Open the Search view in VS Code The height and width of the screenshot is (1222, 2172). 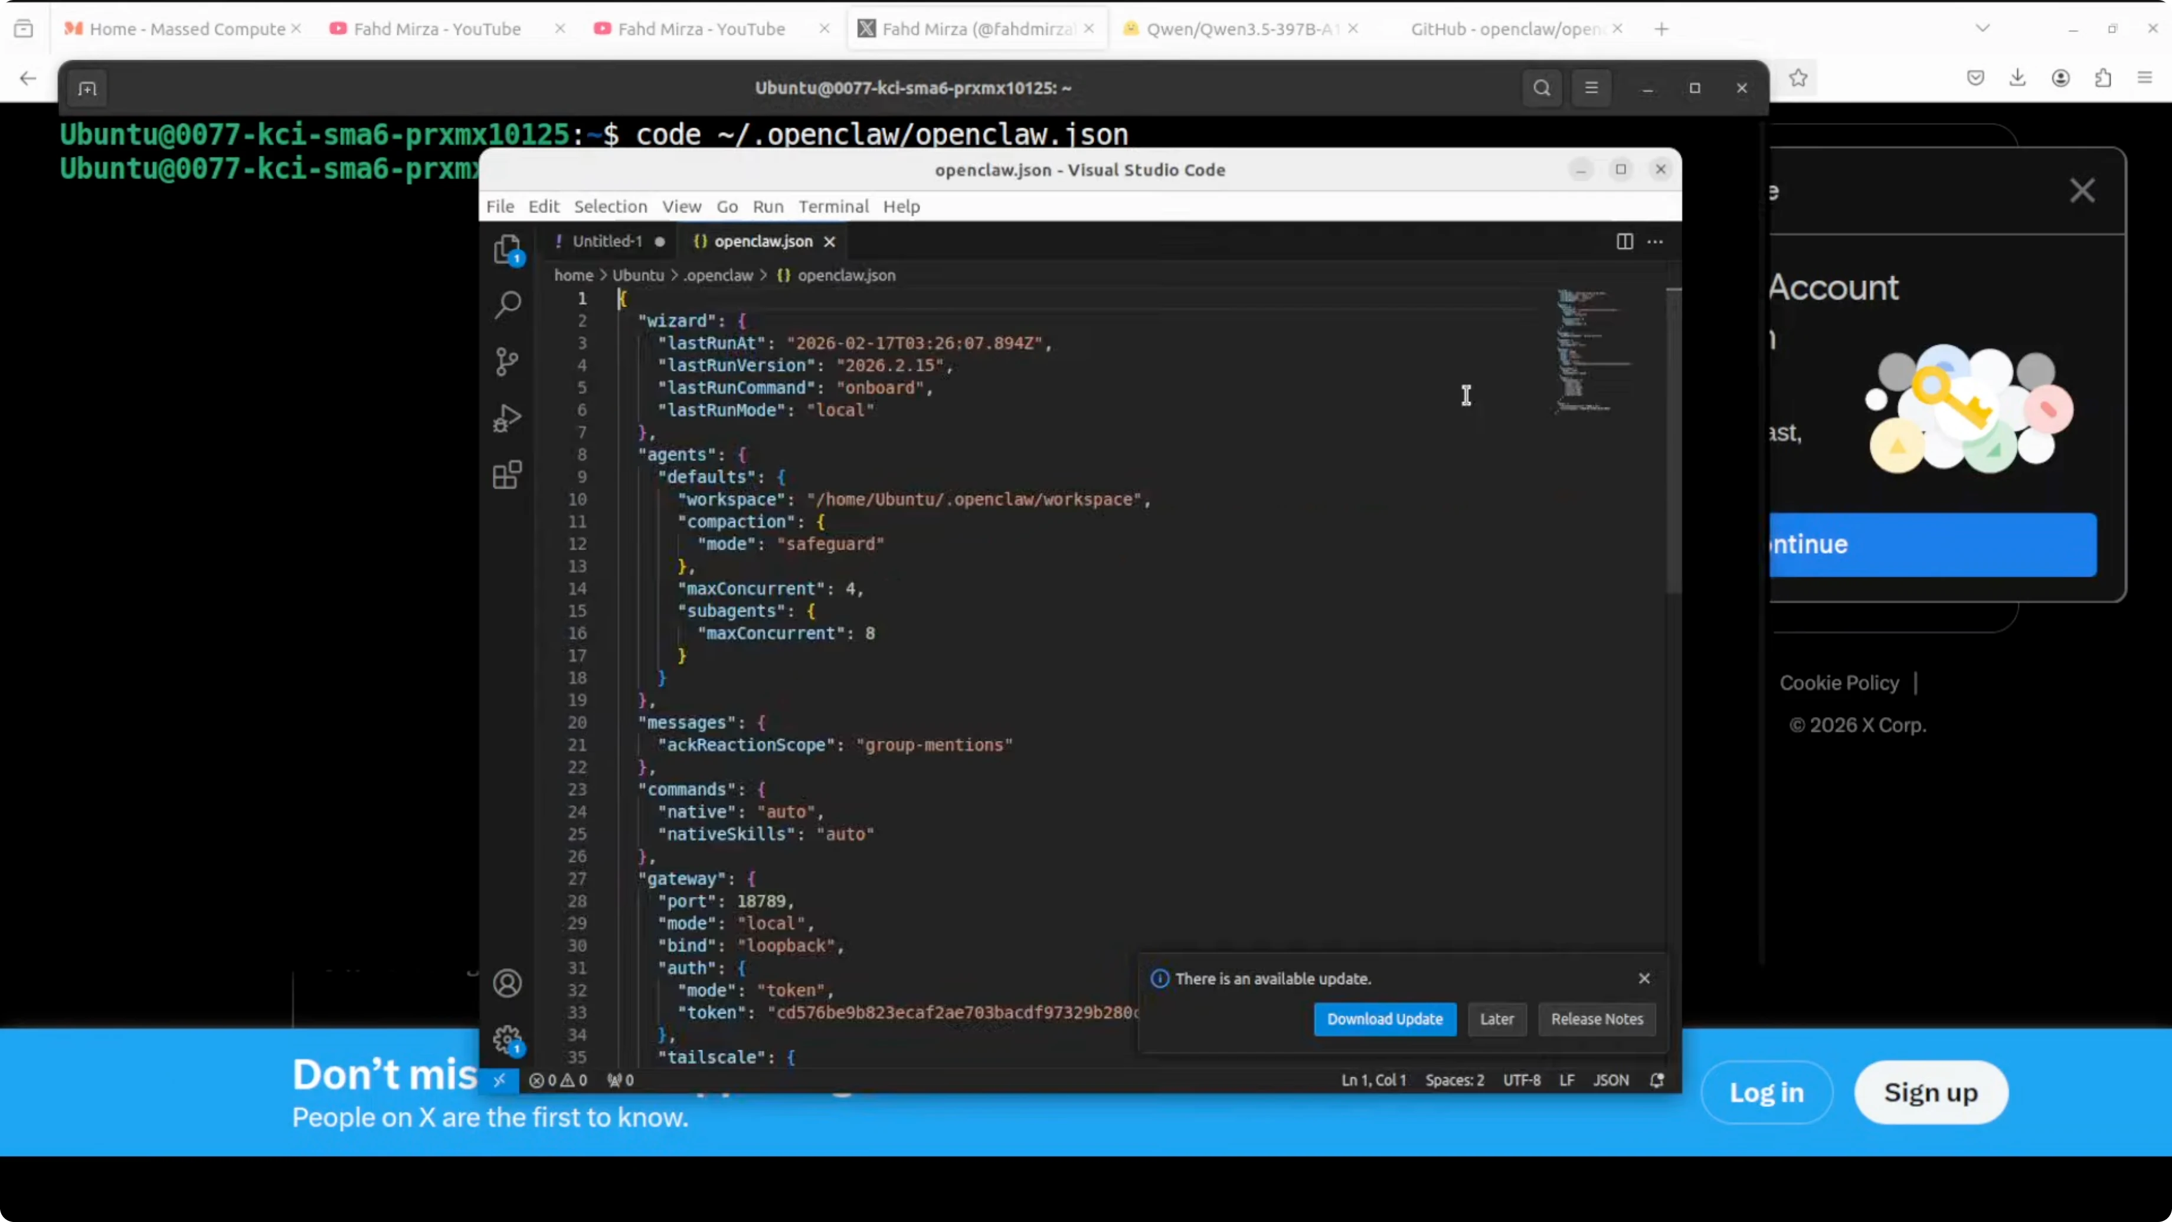pos(507,305)
